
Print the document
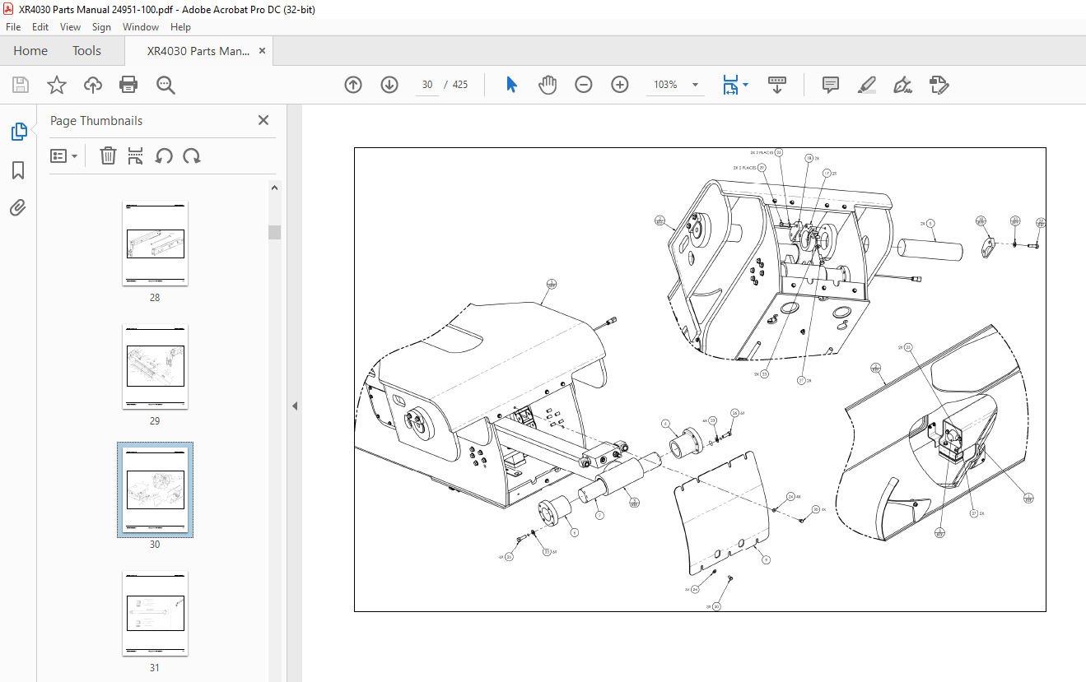[128, 85]
